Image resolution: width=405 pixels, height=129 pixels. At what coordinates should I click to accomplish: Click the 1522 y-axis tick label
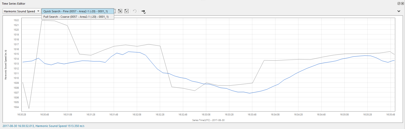tap(16, 20)
